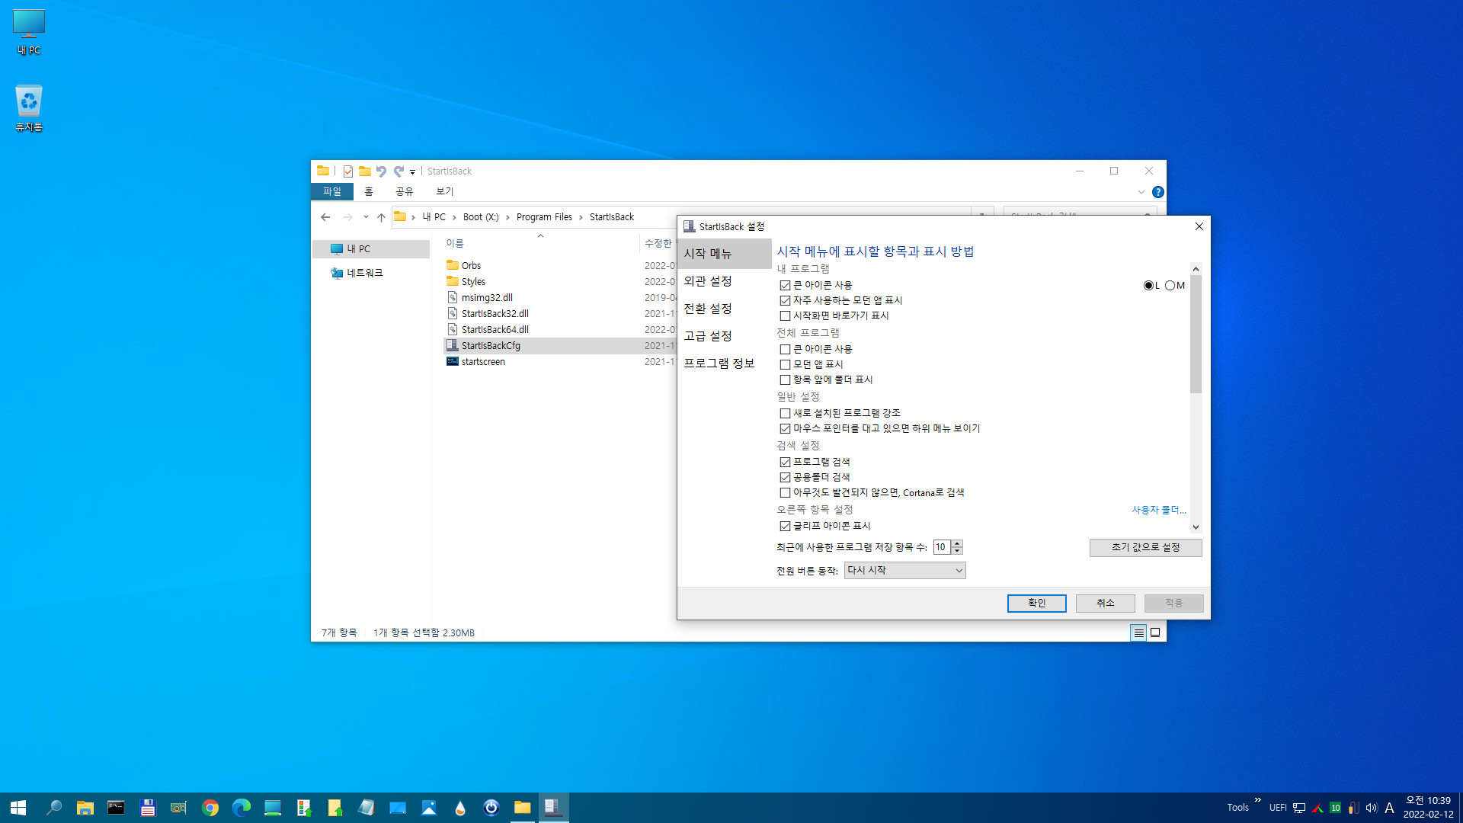The height and width of the screenshot is (823, 1463).
Task: Click the Properties checkmark quick access icon
Action: tap(348, 171)
